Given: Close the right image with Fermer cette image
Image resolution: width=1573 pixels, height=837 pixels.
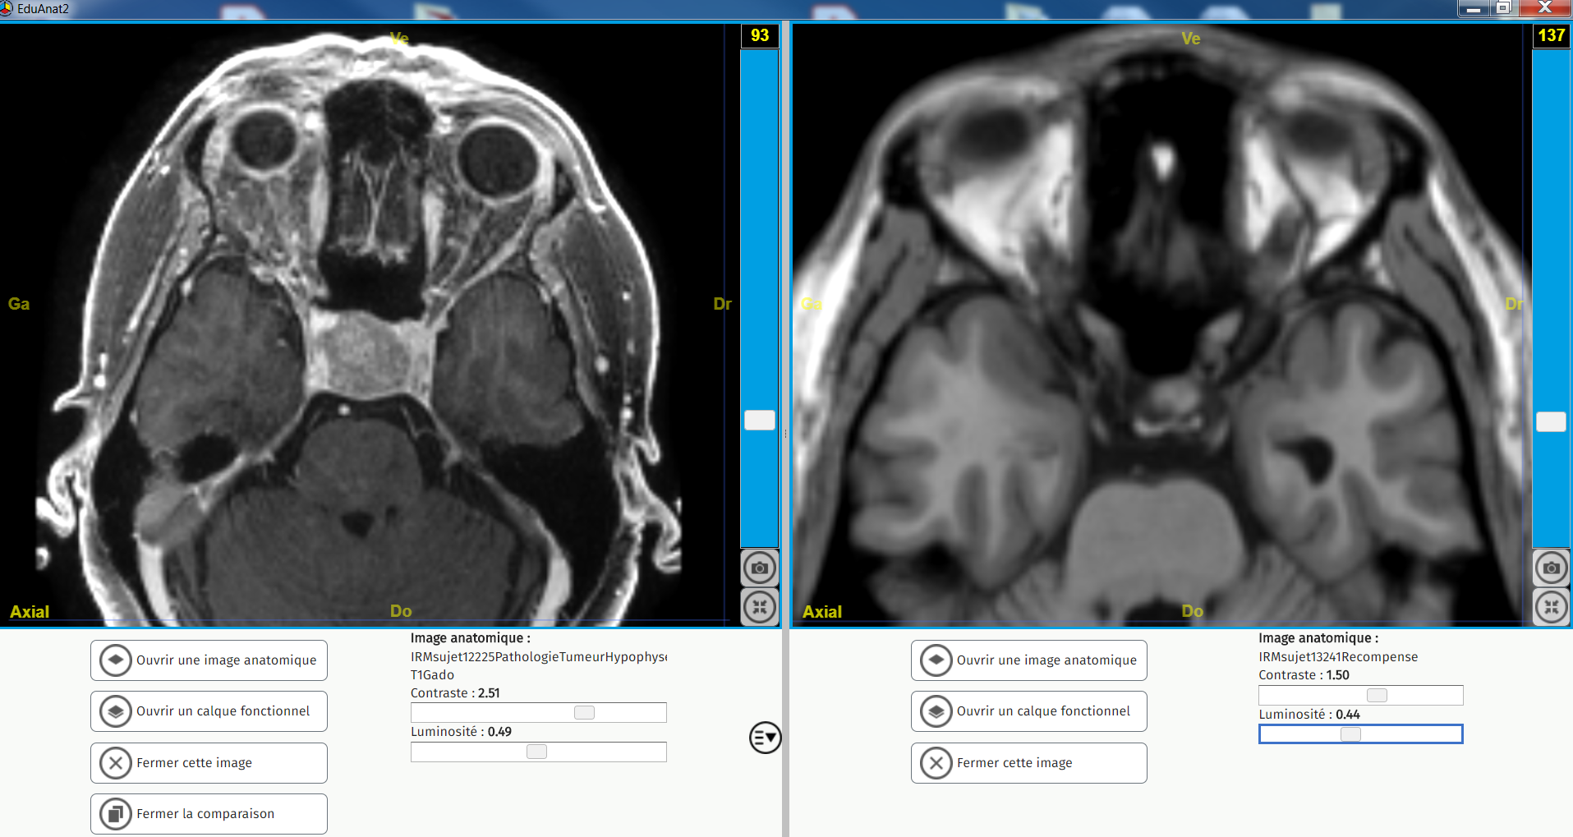Looking at the screenshot, I should (1028, 762).
